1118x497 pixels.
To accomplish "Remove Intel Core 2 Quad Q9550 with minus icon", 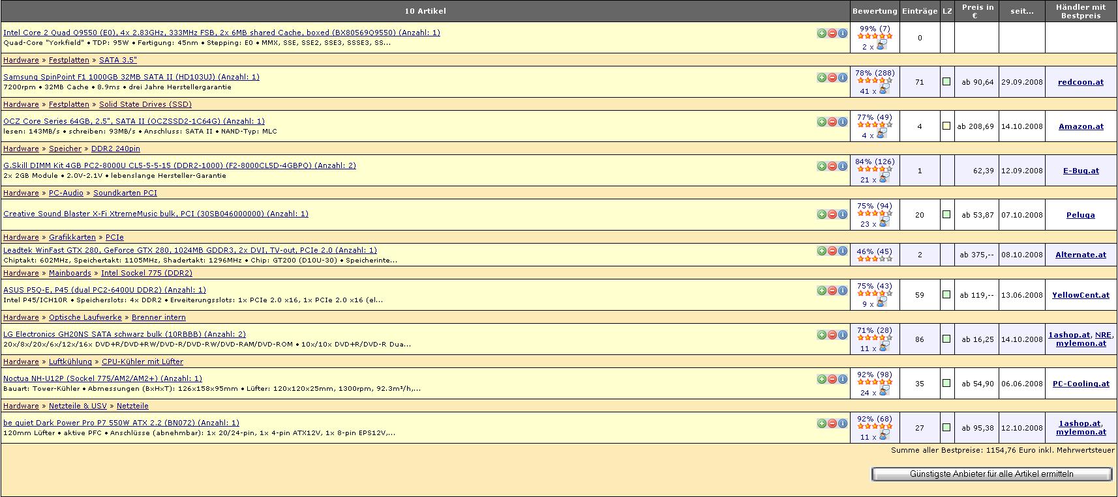I will click(x=832, y=33).
